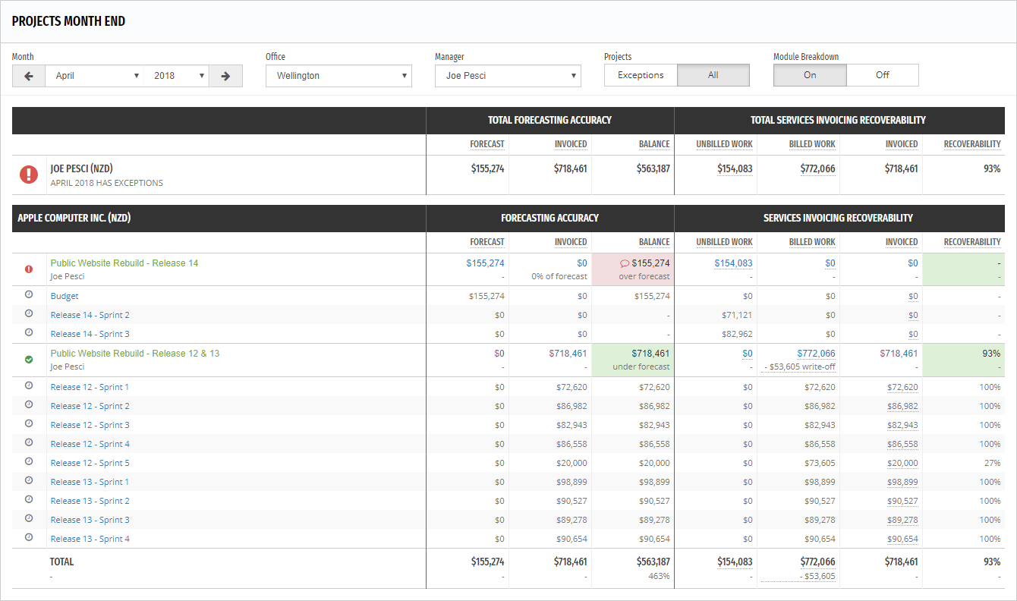The height and width of the screenshot is (601, 1017).
Task: Click the red exception icon beside Joe Pesci (NZD)
Action: [x=29, y=175]
